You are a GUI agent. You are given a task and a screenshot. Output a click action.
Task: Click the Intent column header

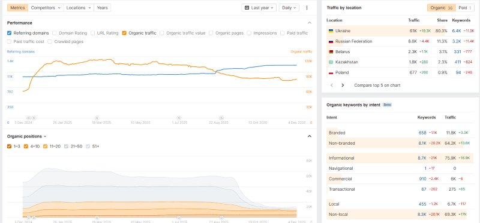[x=332, y=117]
